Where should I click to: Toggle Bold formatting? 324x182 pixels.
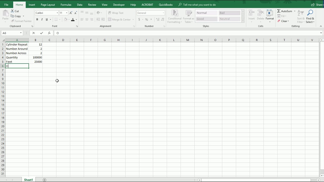point(37,19)
